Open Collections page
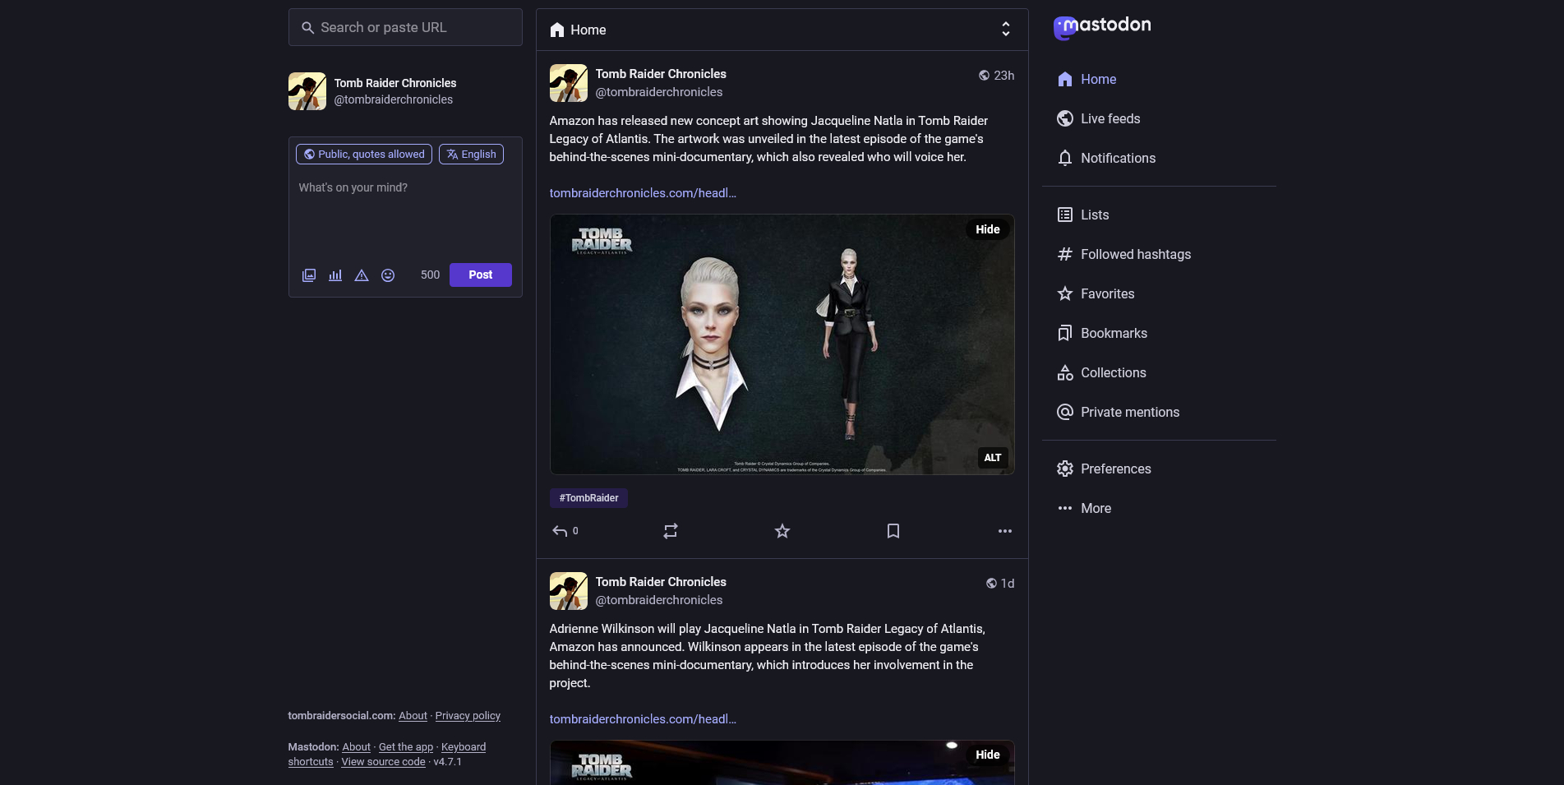 coord(1101,372)
